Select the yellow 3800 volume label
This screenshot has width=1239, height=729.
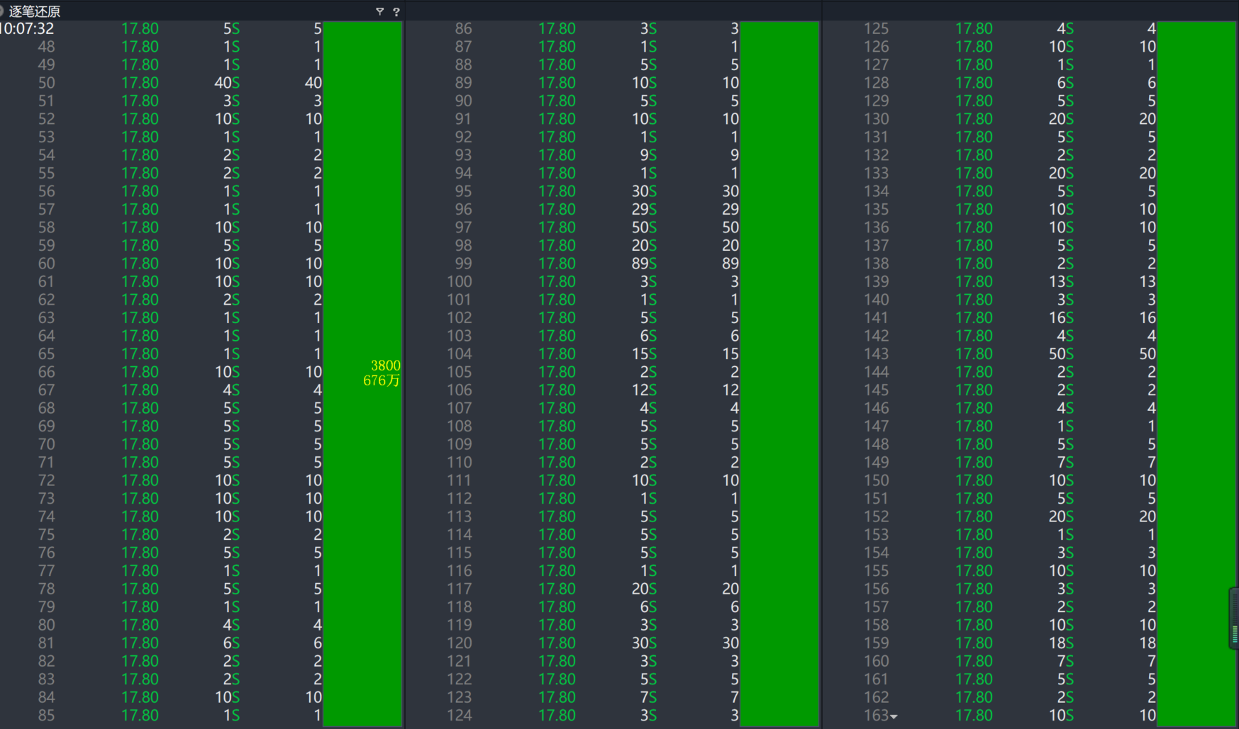click(385, 366)
